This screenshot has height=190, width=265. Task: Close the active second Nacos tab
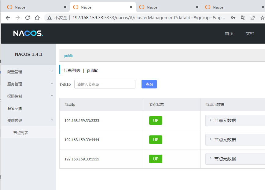(x=131, y=7)
